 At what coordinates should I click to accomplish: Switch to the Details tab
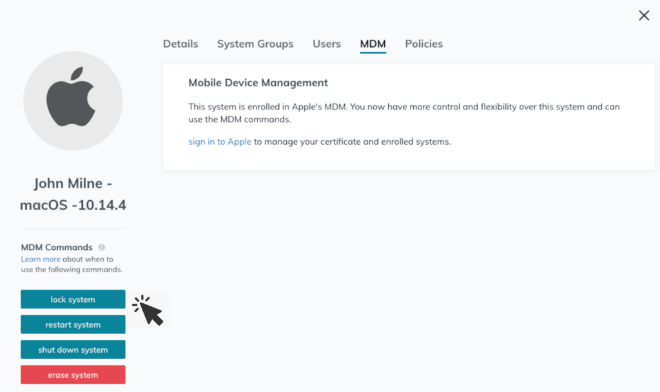pyautogui.click(x=180, y=44)
